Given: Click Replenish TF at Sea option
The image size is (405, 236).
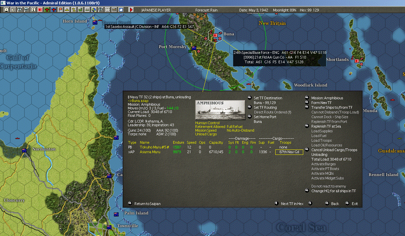Looking at the screenshot, I should coord(326,126).
